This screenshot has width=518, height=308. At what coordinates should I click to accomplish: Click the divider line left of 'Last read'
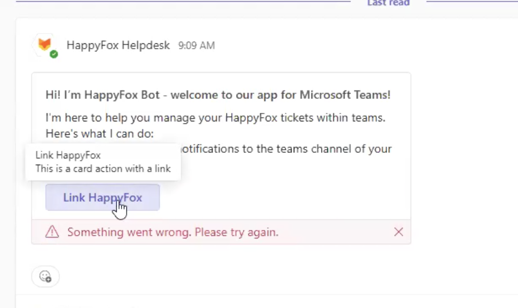[182, 2]
